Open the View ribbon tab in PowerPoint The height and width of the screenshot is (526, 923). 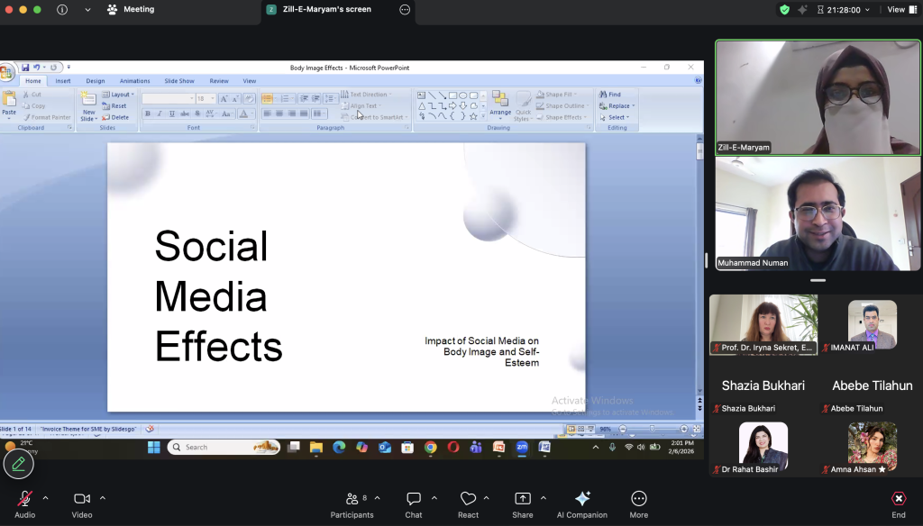[250, 81]
